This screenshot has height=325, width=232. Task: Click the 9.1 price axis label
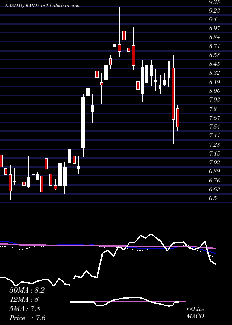[x=213, y=19]
